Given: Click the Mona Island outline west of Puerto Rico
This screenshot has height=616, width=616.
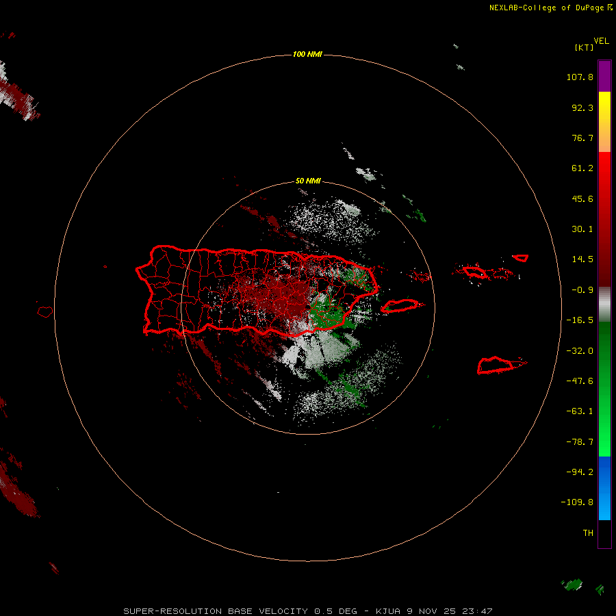Looking at the screenshot, I should pyautogui.click(x=45, y=311).
